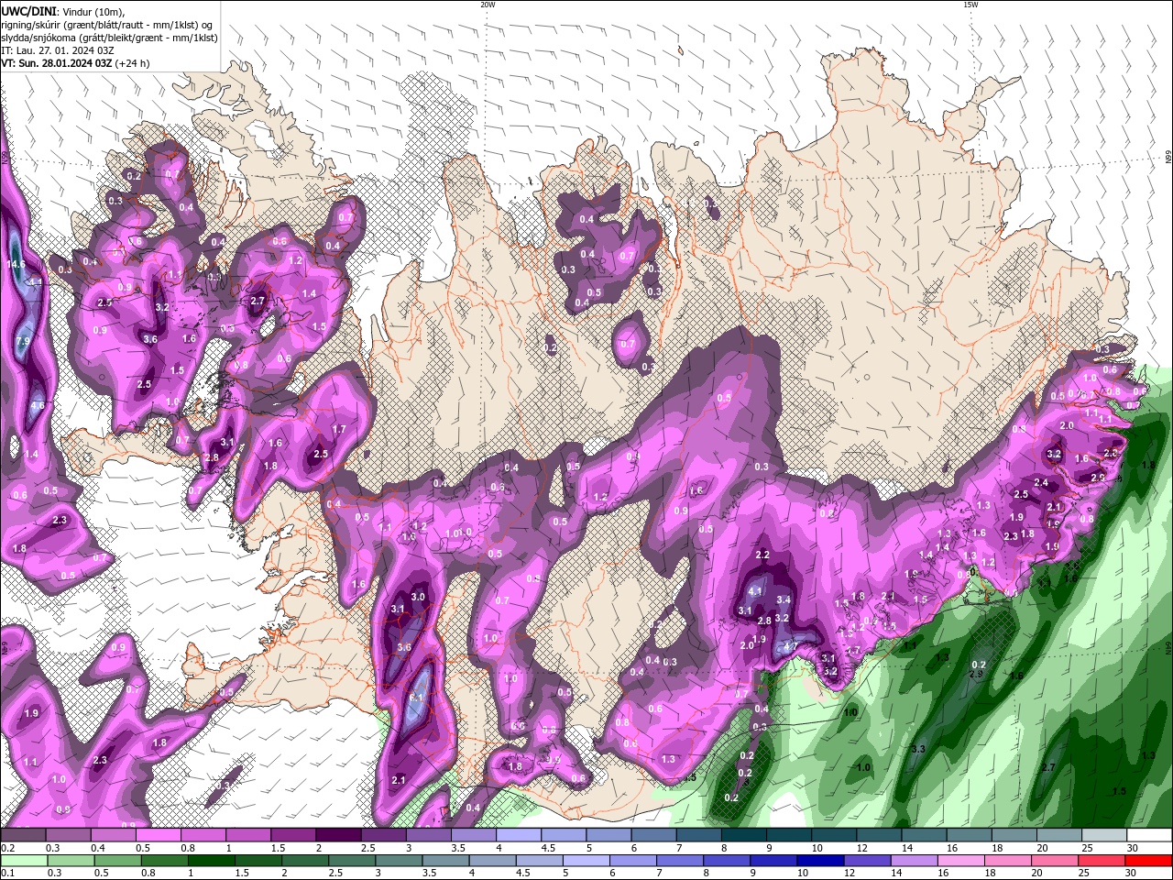Image resolution: width=1173 pixels, height=880 pixels.
Task: Click the '15W' longitude label
Action: click(970, 5)
